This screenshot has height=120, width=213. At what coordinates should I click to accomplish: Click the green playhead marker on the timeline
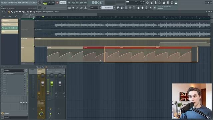pos(43,17)
